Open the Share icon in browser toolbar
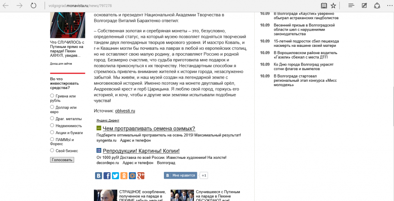Screen dimensions: 394x201 [x=377, y=5]
